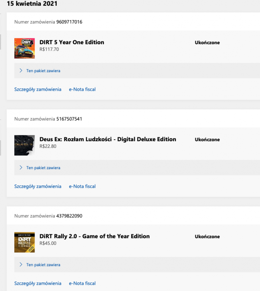
Task: Select order number 9609717016
Action: [x=69, y=22]
